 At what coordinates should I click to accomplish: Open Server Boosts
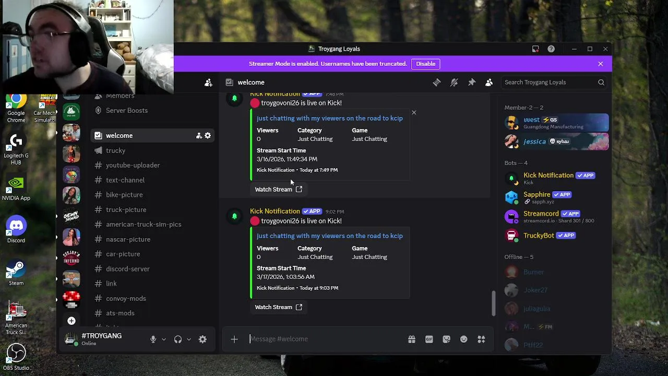[151, 111]
